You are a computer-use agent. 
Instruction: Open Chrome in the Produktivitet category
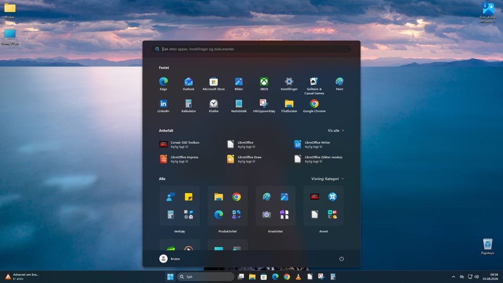pyautogui.click(x=236, y=197)
